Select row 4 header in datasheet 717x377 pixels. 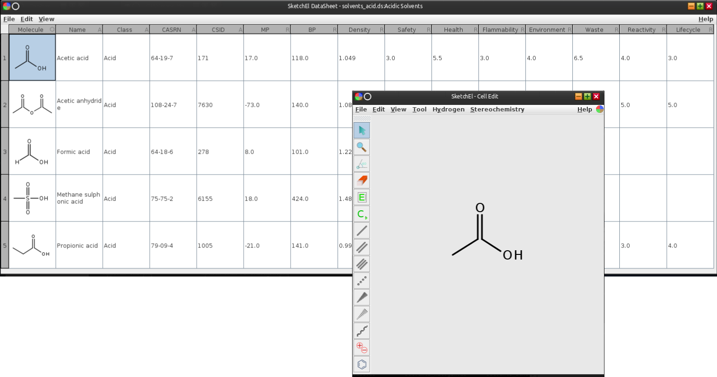pyautogui.click(x=5, y=199)
